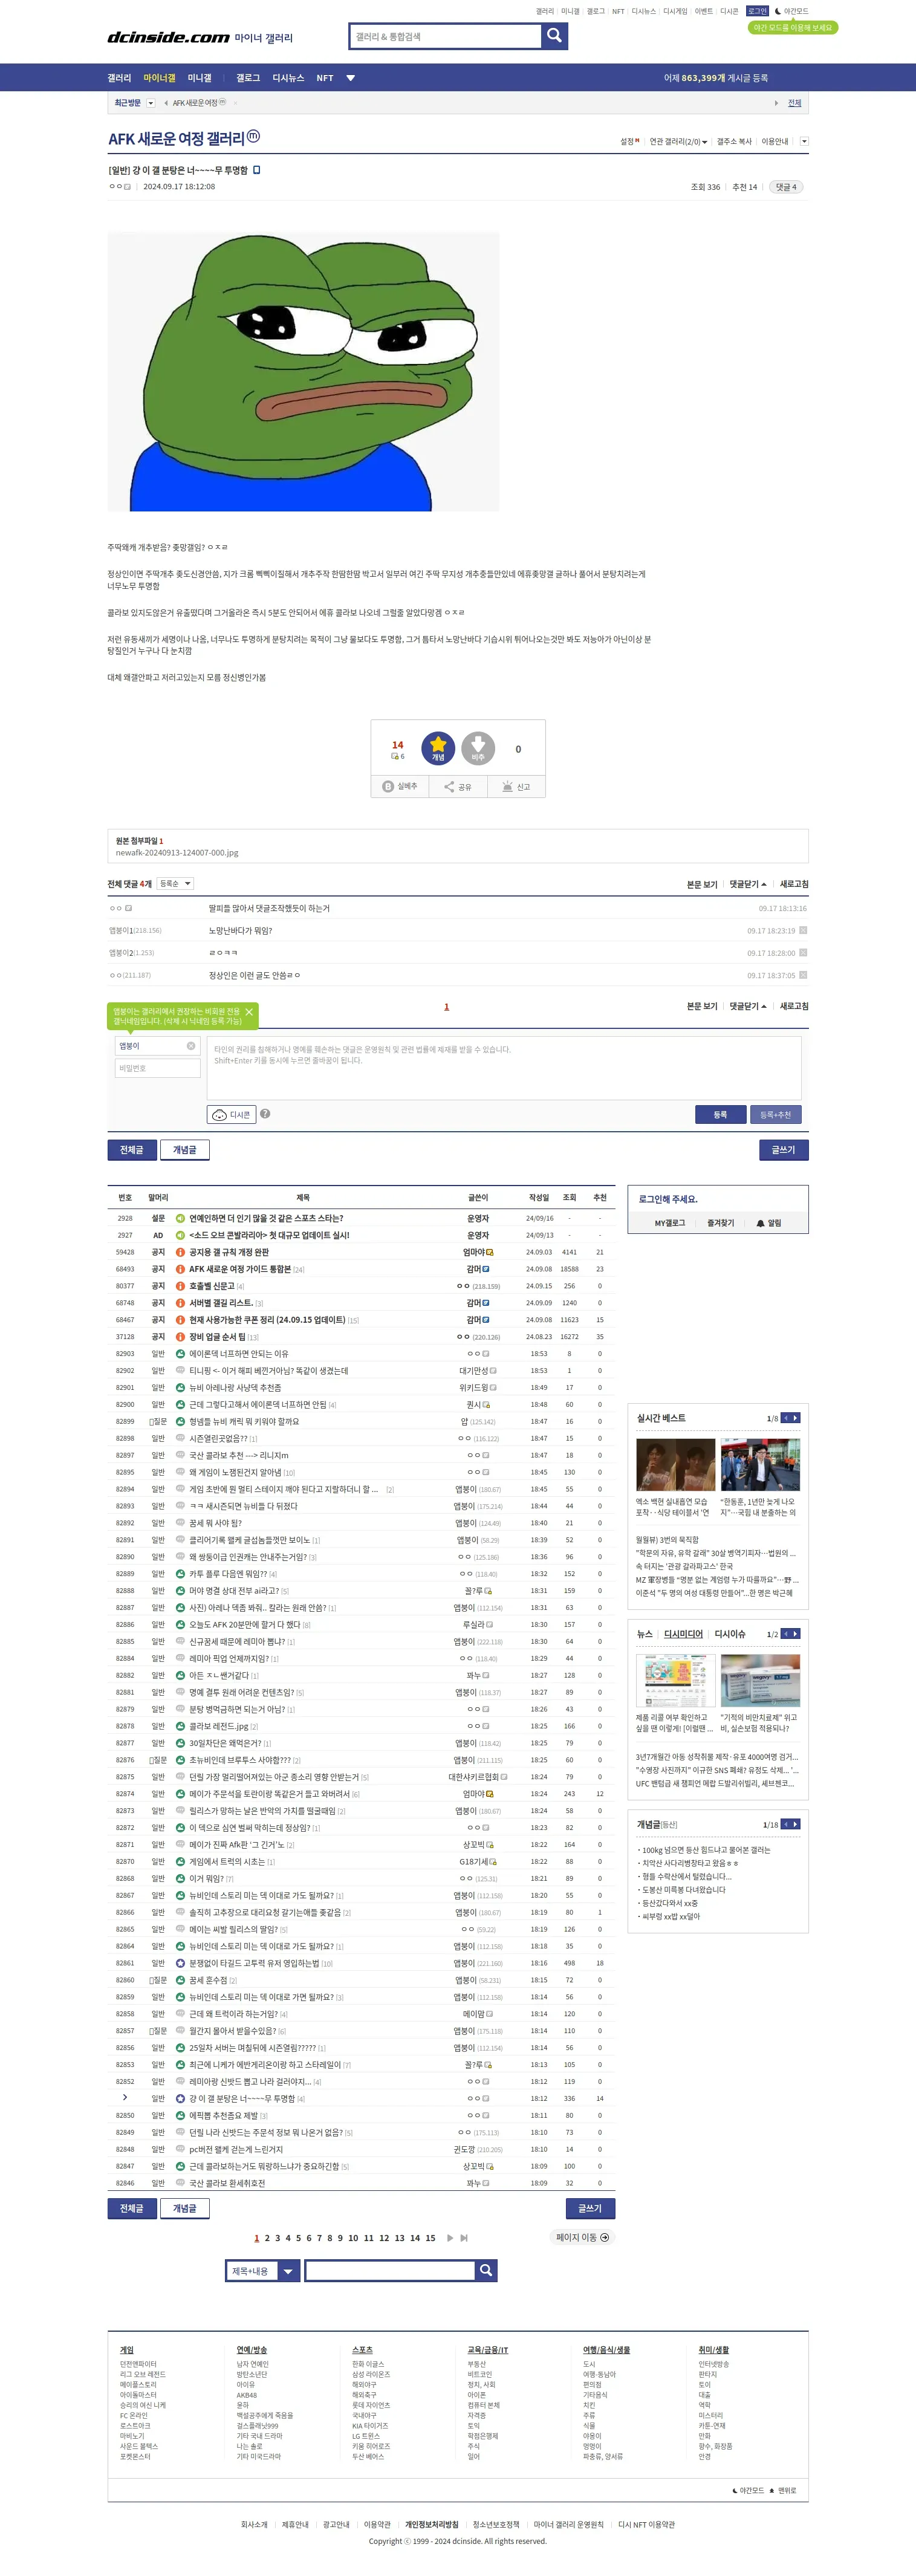The height and width of the screenshot is (2576, 916).
Task: Click the bottom list search magnifier icon
Action: (486, 2271)
